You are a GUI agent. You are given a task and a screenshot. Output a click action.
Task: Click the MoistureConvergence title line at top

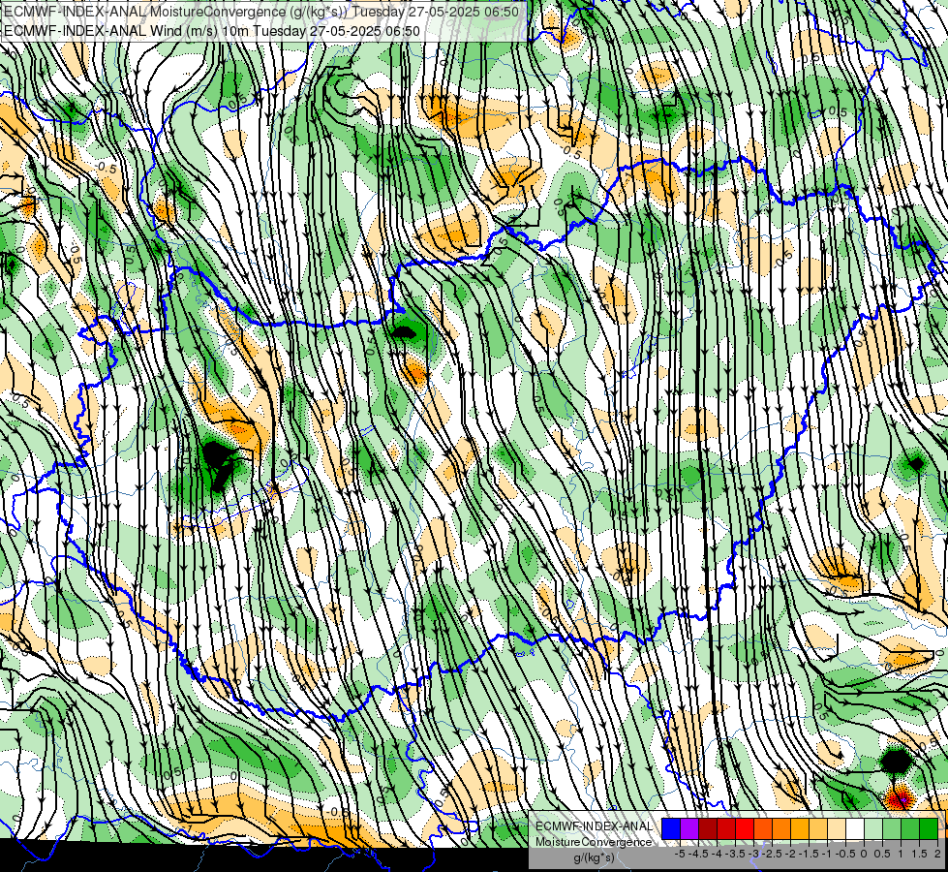click(261, 12)
